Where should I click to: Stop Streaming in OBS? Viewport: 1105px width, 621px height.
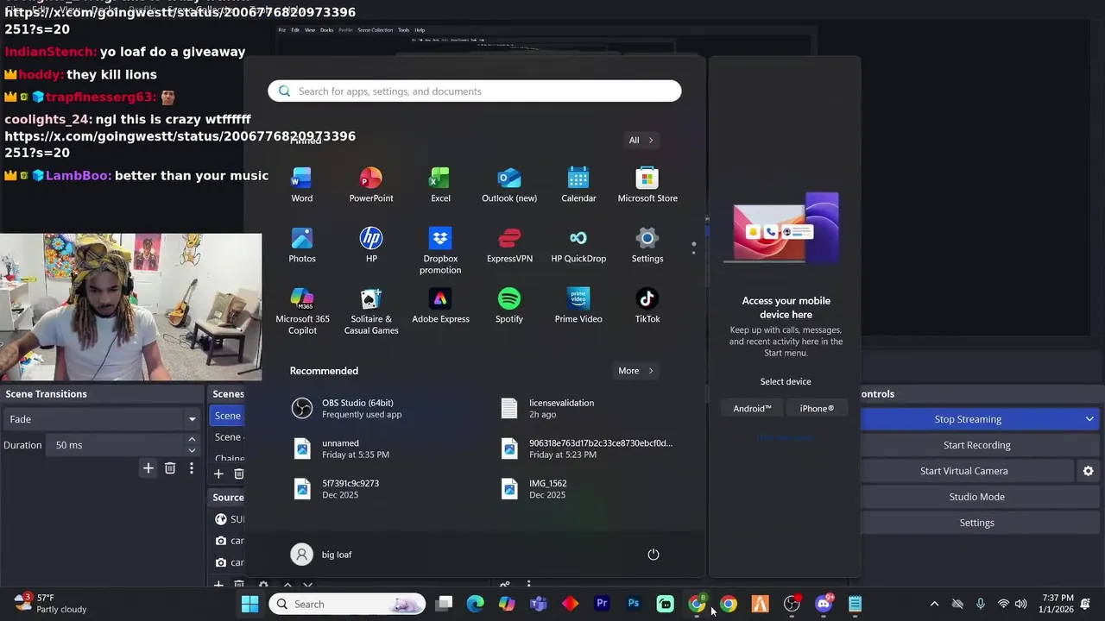pos(968,419)
